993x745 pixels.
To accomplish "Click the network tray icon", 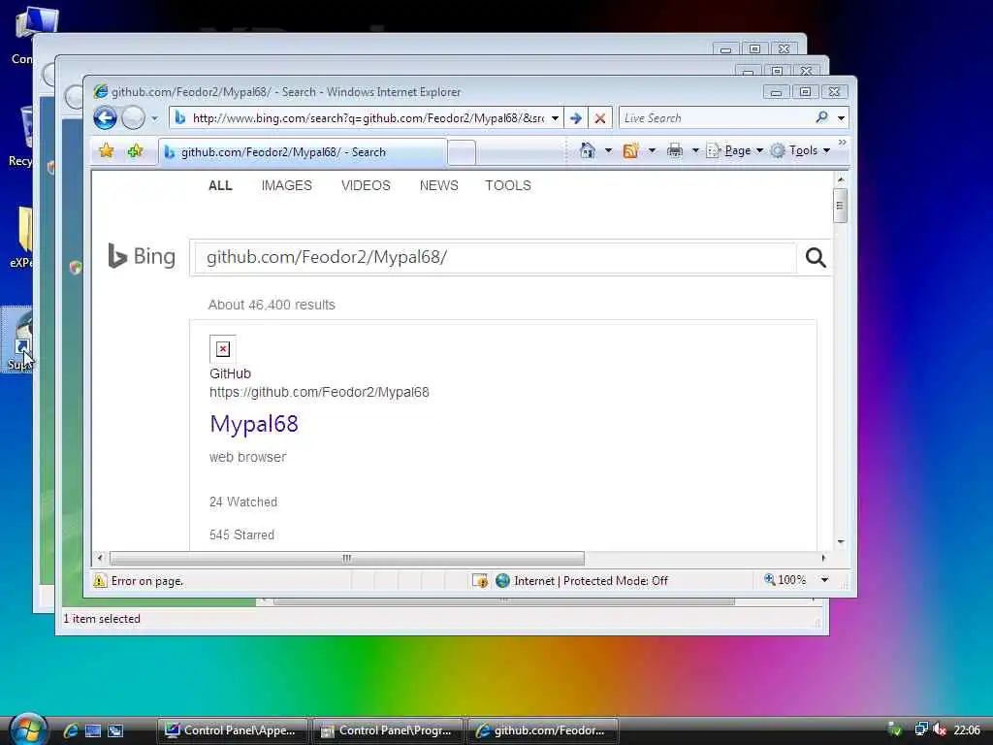I will pyautogui.click(x=921, y=729).
